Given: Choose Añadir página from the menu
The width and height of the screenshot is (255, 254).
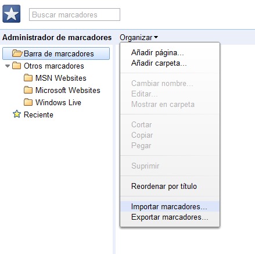Looking at the screenshot, I should click(157, 53).
